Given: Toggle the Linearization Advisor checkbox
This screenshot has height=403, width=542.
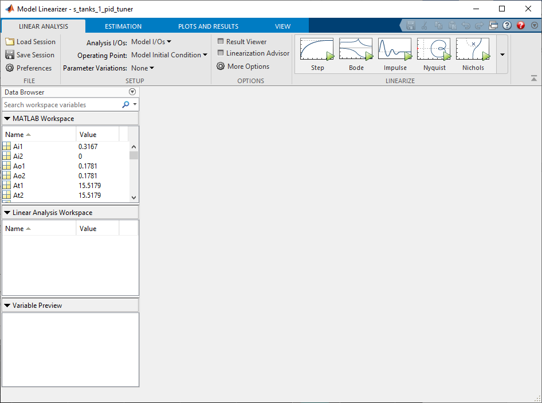Looking at the screenshot, I should (221, 53).
